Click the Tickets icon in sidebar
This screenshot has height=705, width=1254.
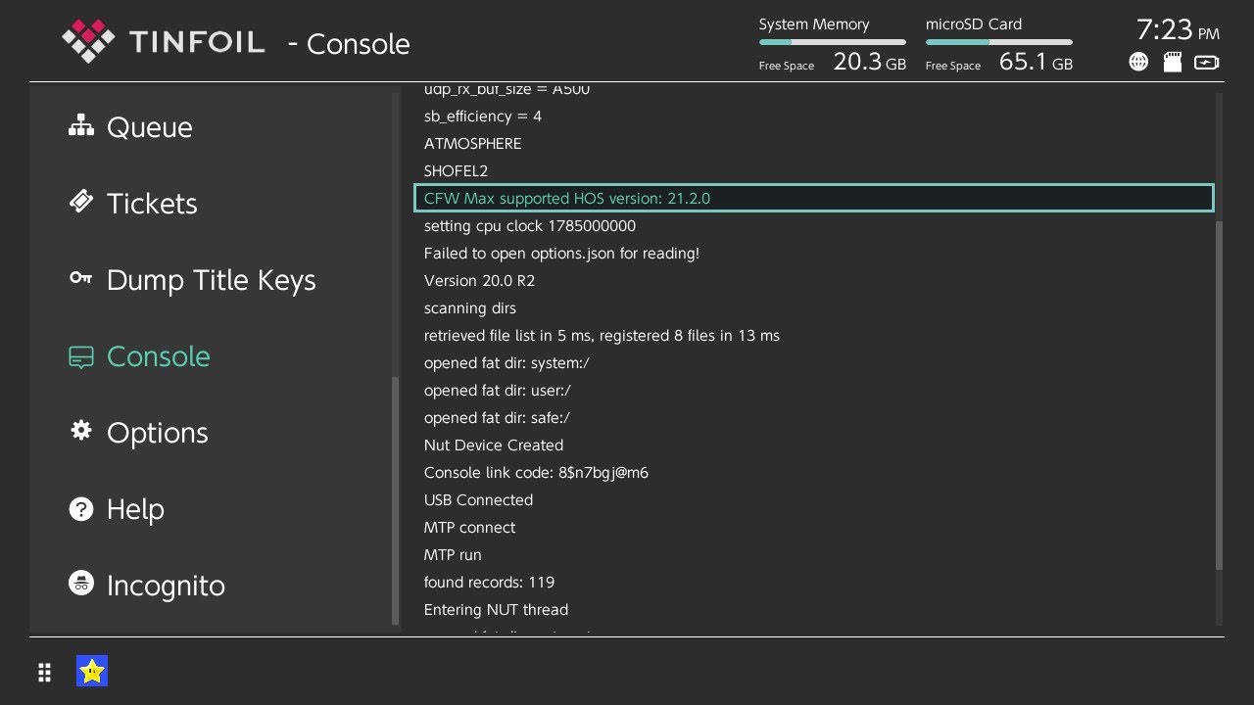click(81, 201)
